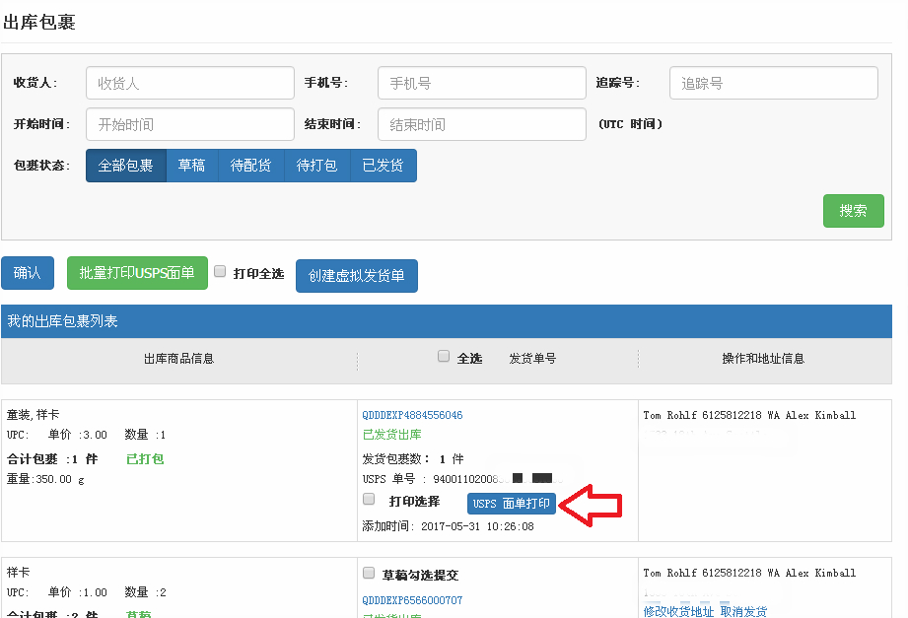
Task: Click the 创建虚拟发货单 button
Action: 357,276
